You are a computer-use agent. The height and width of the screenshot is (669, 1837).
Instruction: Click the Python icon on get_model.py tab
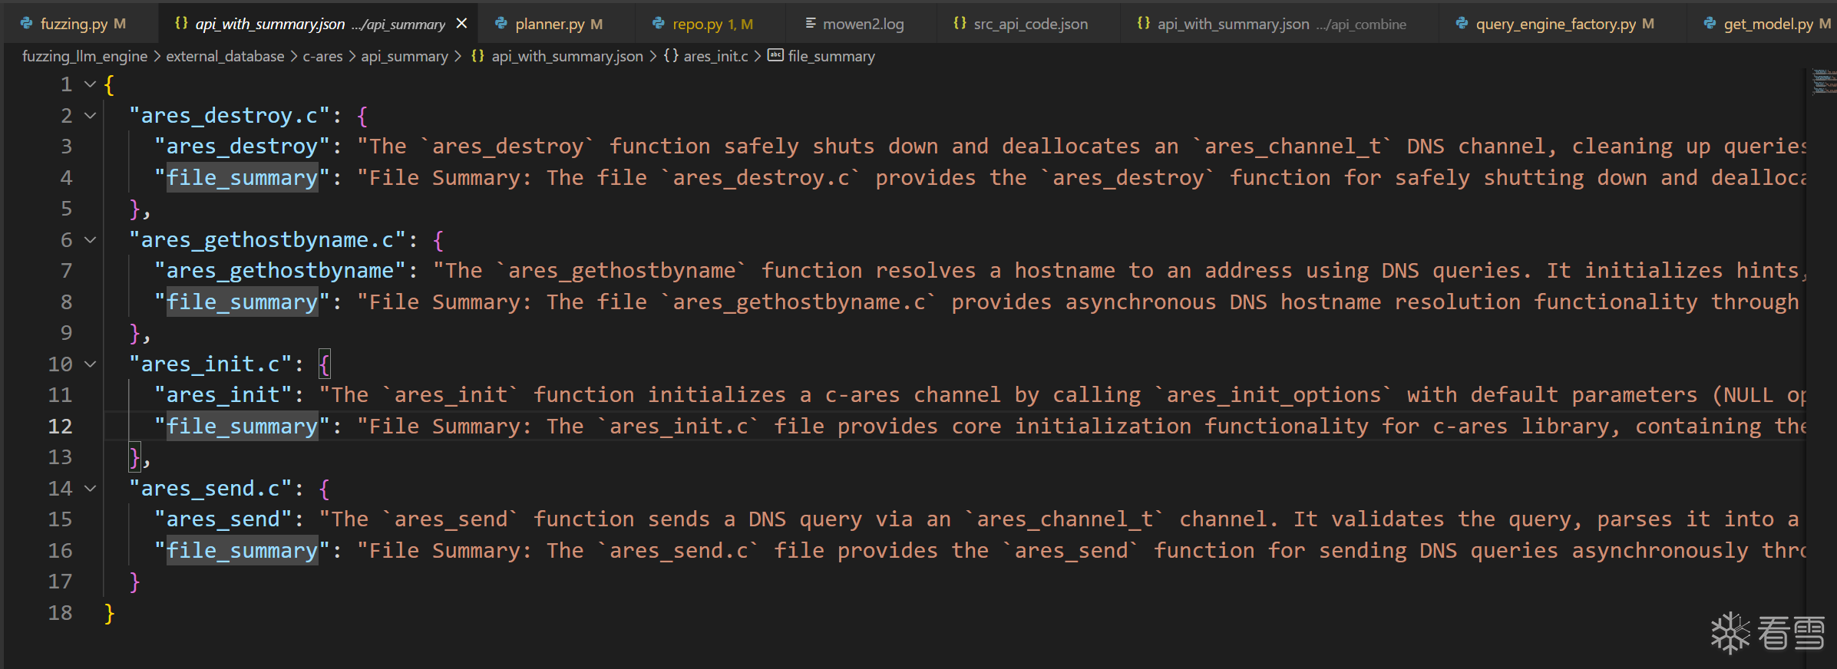pyautogui.click(x=1710, y=24)
